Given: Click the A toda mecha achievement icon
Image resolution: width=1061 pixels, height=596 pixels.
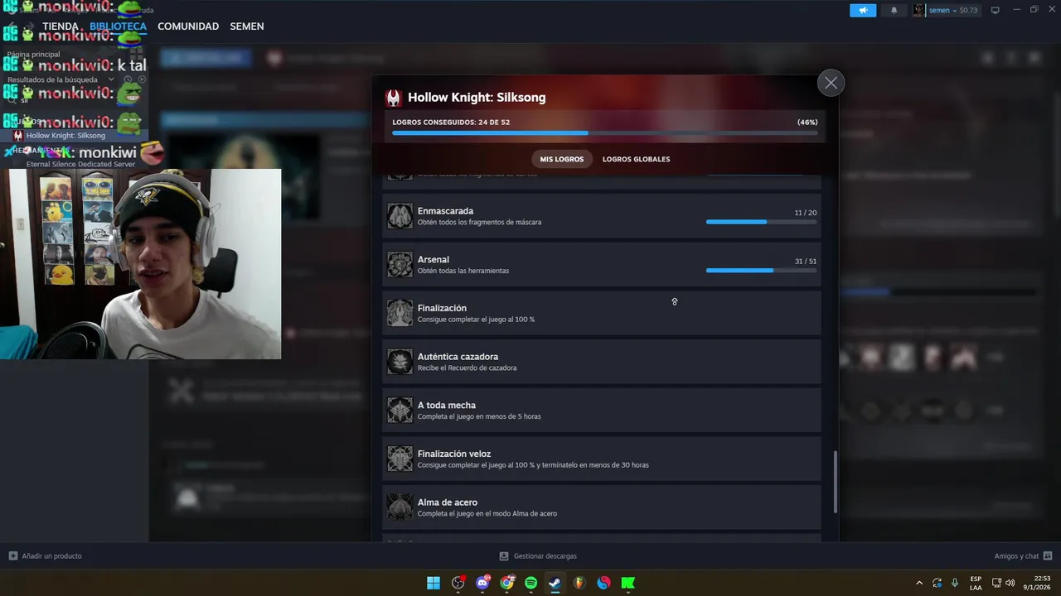Looking at the screenshot, I should pos(400,411).
